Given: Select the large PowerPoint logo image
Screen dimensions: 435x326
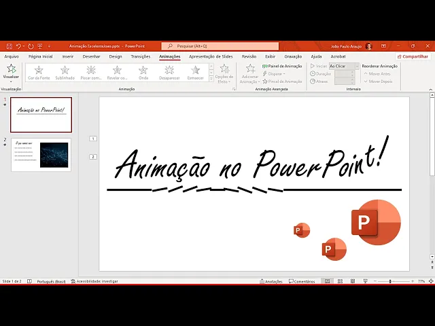Looking at the screenshot, I should point(376,222).
